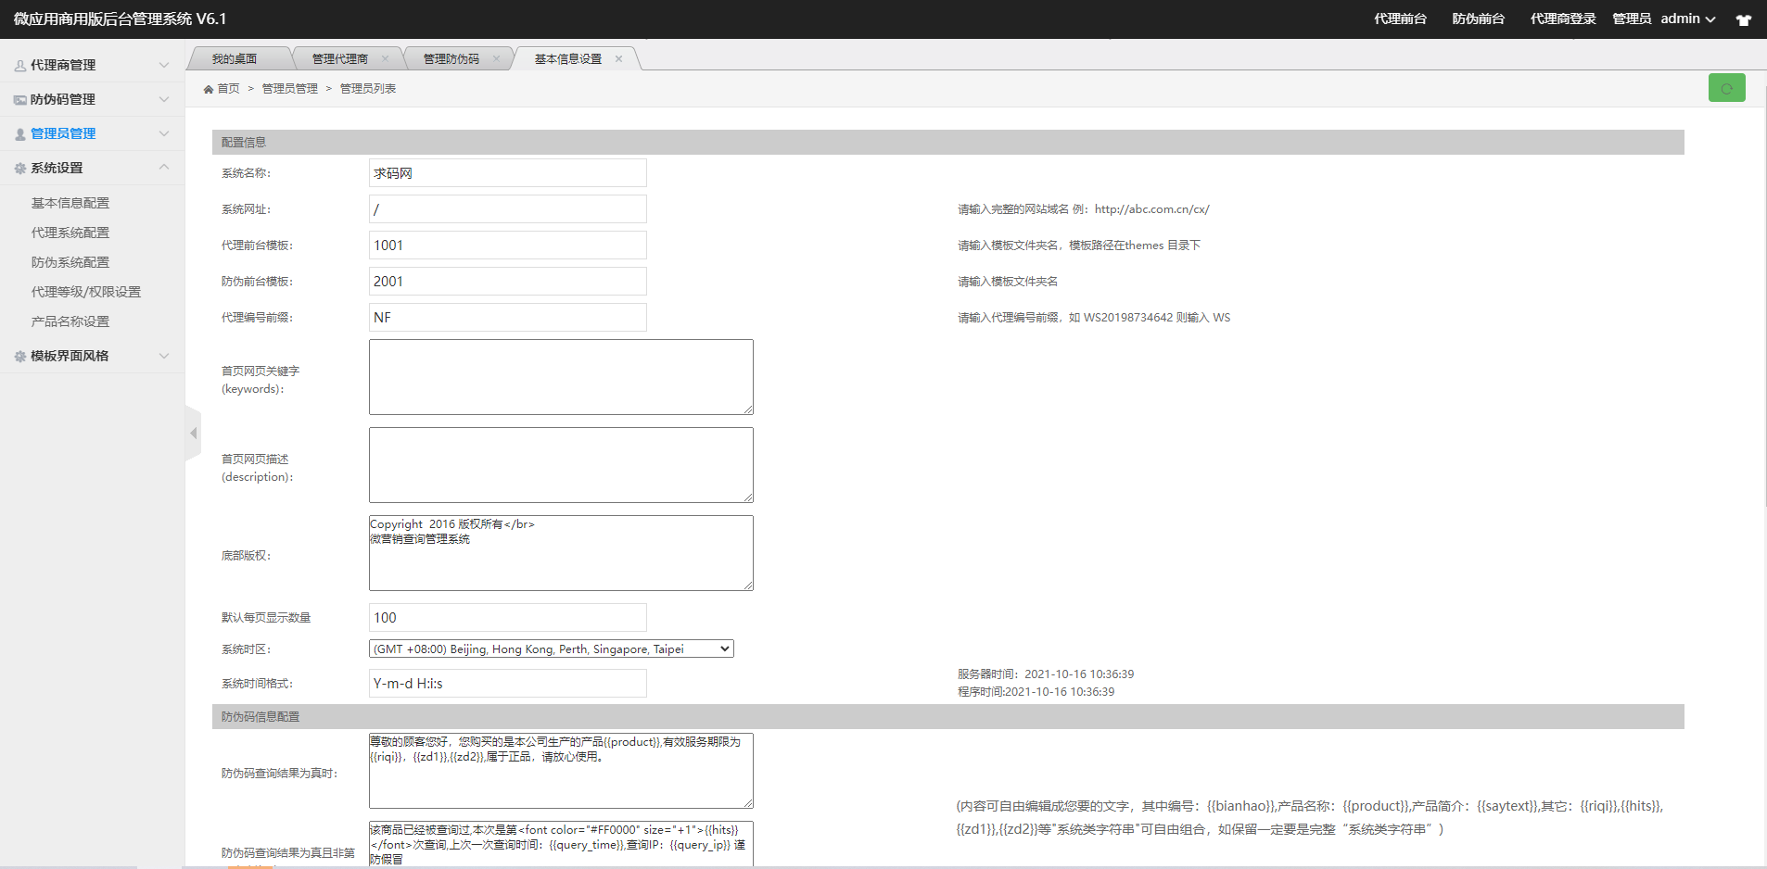Expand the 防伪码管理 sidebar menu
This screenshot has height=869, width=1767.
click(x=92, y=99)
